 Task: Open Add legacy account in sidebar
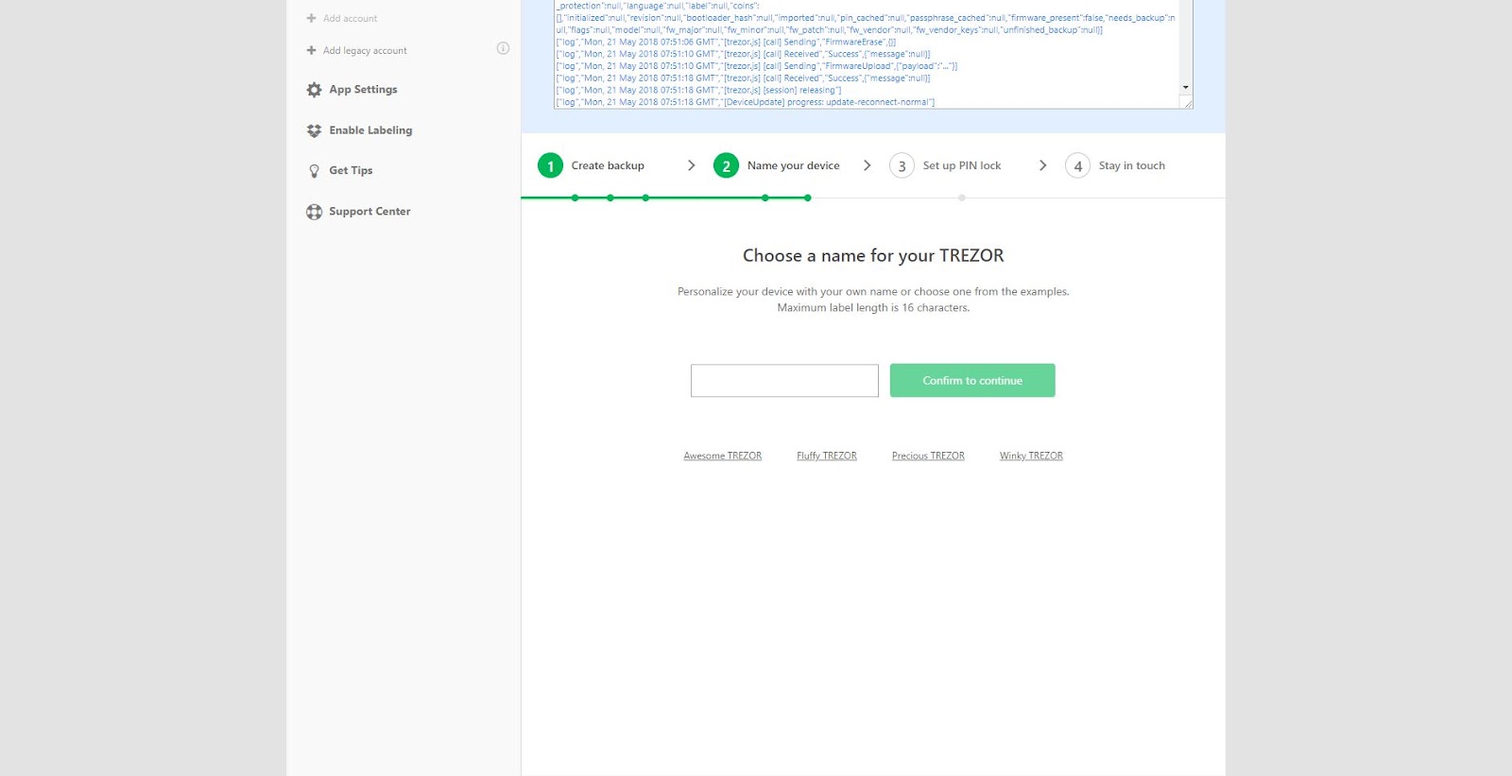click(x=365, y=50)
